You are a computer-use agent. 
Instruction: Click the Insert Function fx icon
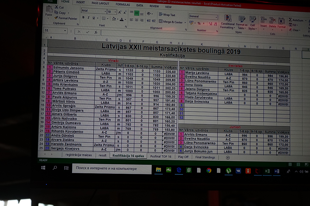tap(96, 32)
